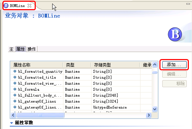Minimize the editor panel
192x129 pixels.
tap(188, 4)
